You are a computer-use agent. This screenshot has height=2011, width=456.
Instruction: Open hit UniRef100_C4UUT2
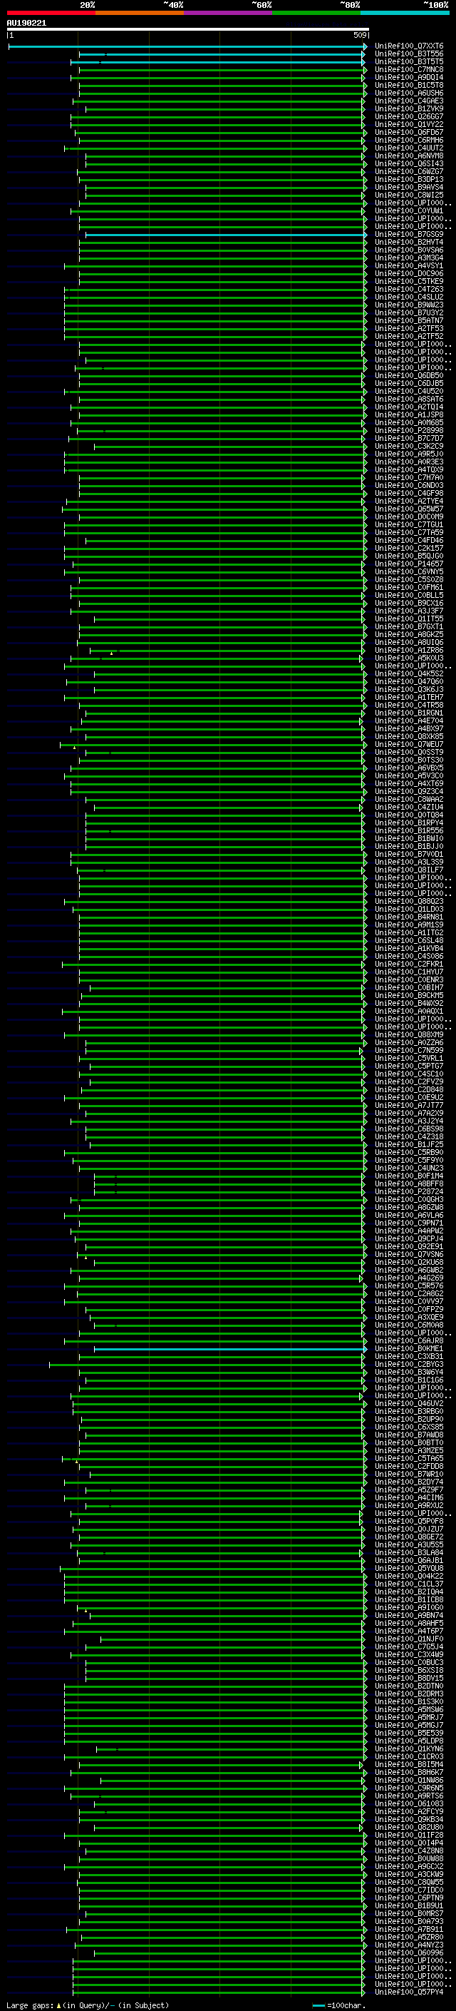[409, 148]
